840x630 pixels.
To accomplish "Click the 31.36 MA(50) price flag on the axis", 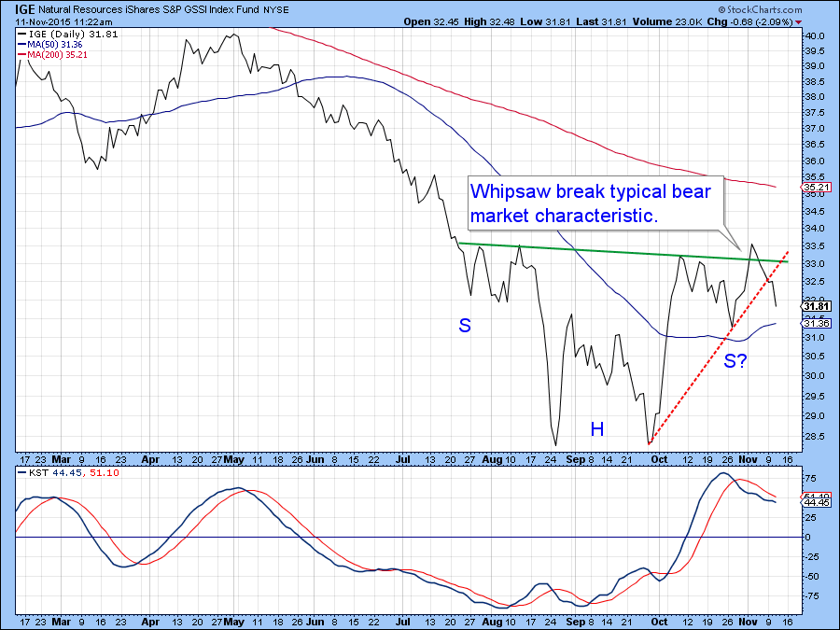I will [816, 323].
